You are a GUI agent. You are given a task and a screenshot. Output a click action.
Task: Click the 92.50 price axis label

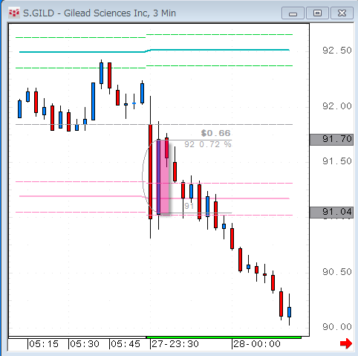337,51
